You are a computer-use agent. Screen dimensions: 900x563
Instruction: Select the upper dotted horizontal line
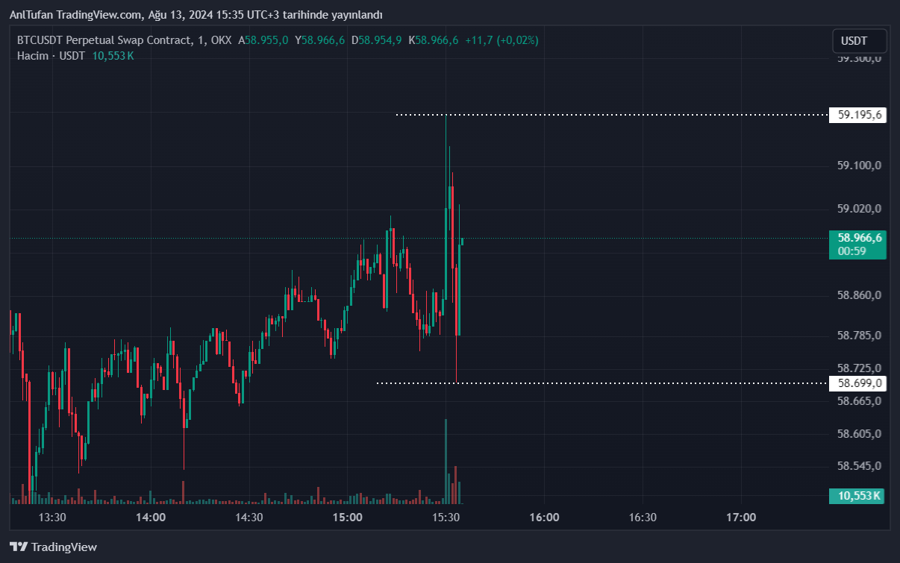612,115
